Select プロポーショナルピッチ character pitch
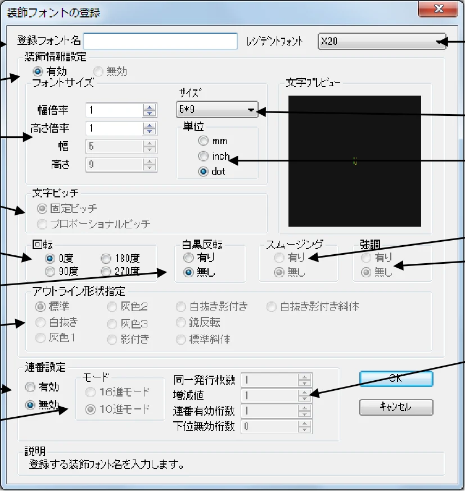Screen dimensions: 465x491 (x=42, y=224)
